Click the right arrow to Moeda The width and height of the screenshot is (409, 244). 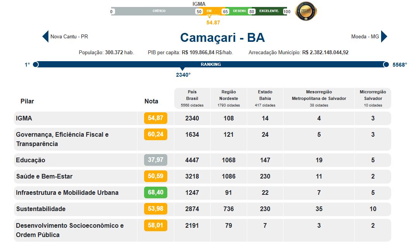coord(384,36)
